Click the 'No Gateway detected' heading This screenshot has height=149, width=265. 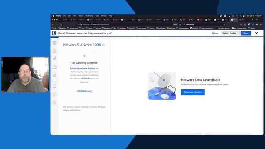(x=84, y=63)
